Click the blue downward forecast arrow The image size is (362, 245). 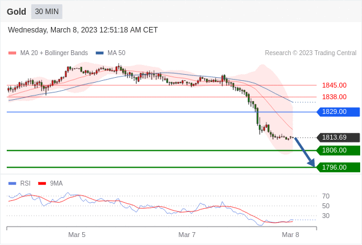click(x=304, y=152)
